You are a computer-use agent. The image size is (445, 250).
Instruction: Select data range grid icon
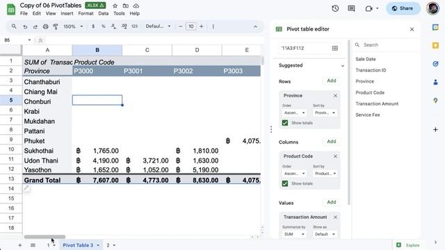tap(335, 48)
